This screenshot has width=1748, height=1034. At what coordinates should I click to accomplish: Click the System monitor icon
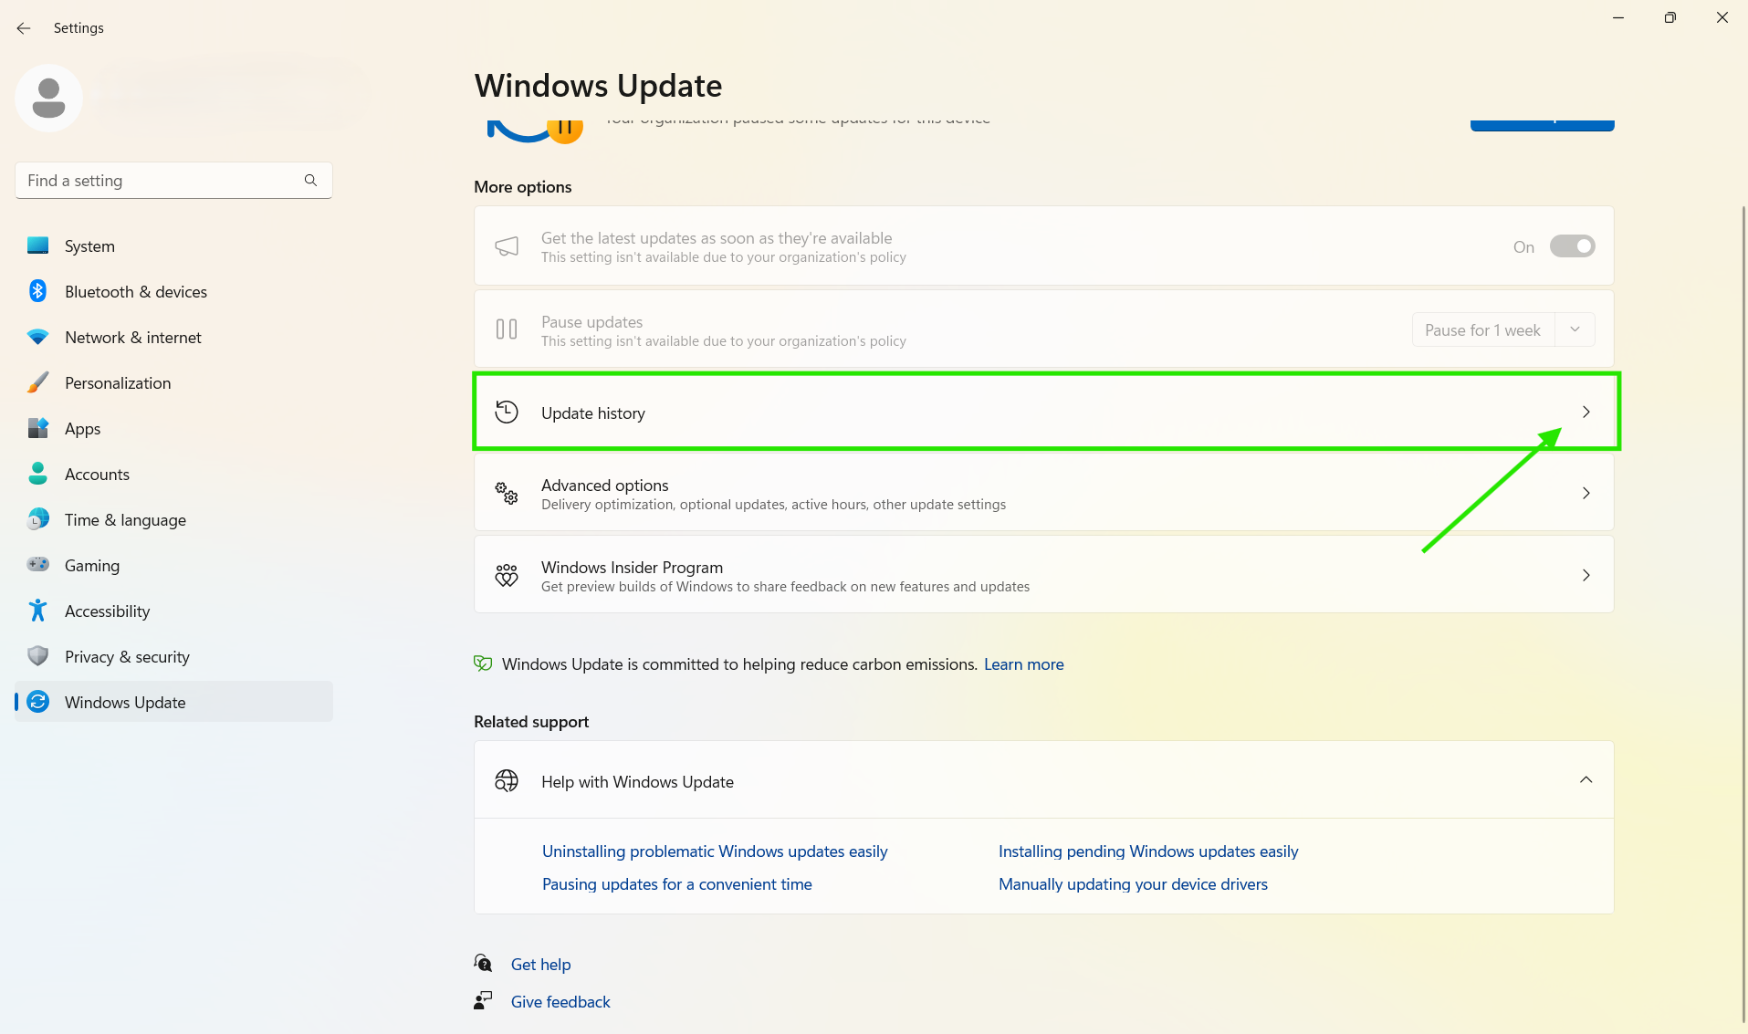coord(37,245)
